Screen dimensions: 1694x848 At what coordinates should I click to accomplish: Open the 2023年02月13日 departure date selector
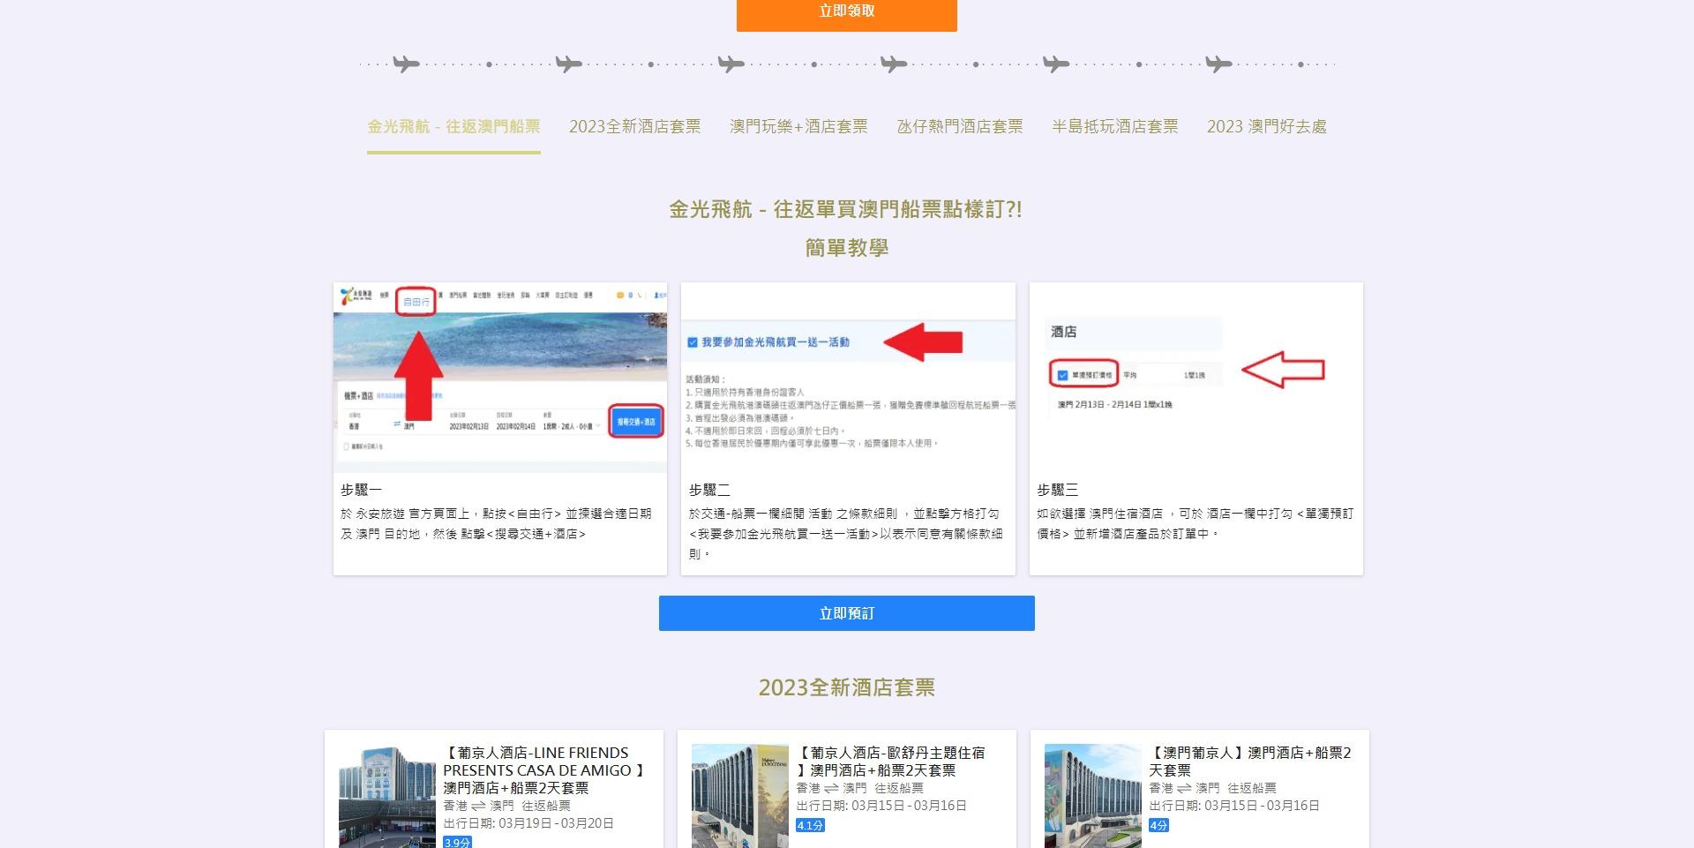coord(468,427)
